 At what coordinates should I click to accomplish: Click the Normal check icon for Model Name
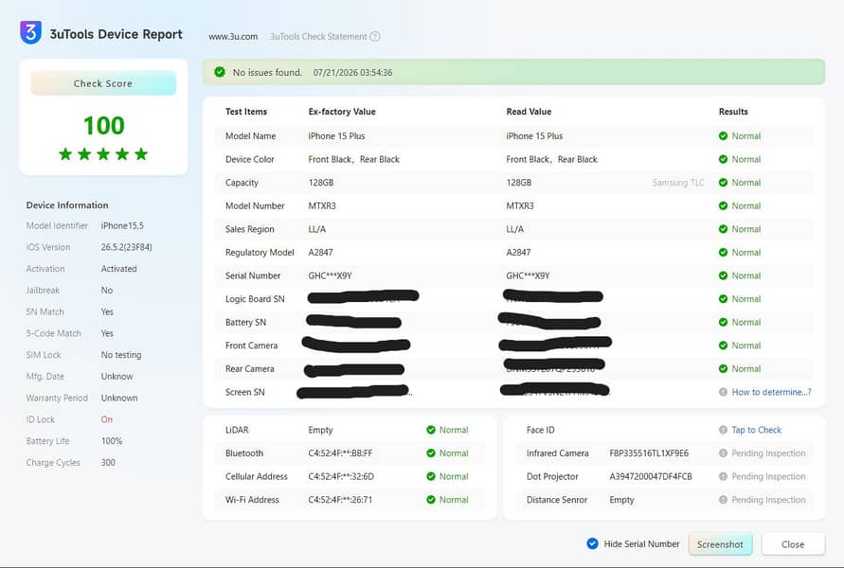tap(723, 136)
